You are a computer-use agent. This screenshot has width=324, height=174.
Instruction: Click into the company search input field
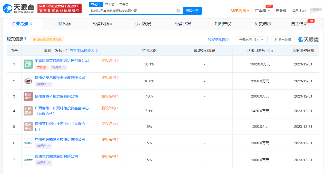[x=132, y=11]
